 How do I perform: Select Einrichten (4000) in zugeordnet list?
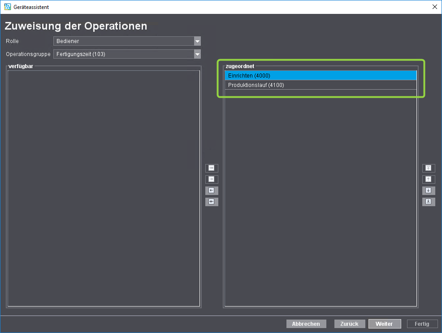point(321,75)
